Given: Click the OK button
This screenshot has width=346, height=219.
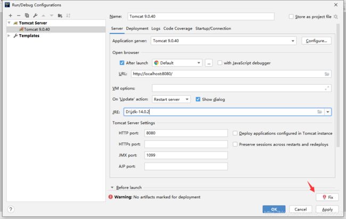Looking at the screenshot, I should (x=274, y=209).
